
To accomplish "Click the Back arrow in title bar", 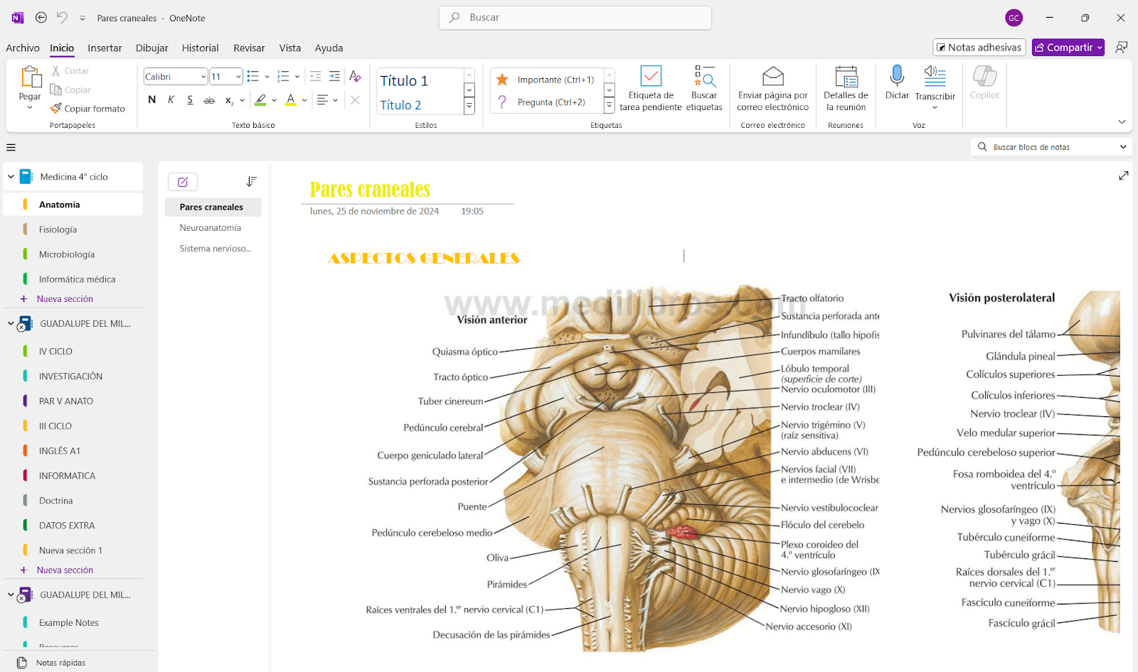I will [x=41, y=18].
